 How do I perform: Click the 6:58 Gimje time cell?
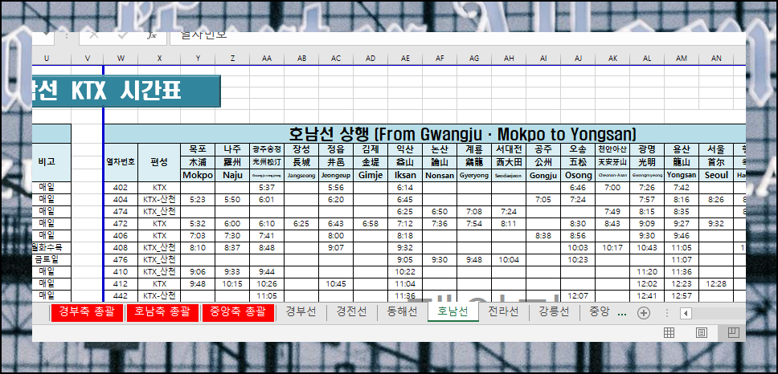[371, 223]
